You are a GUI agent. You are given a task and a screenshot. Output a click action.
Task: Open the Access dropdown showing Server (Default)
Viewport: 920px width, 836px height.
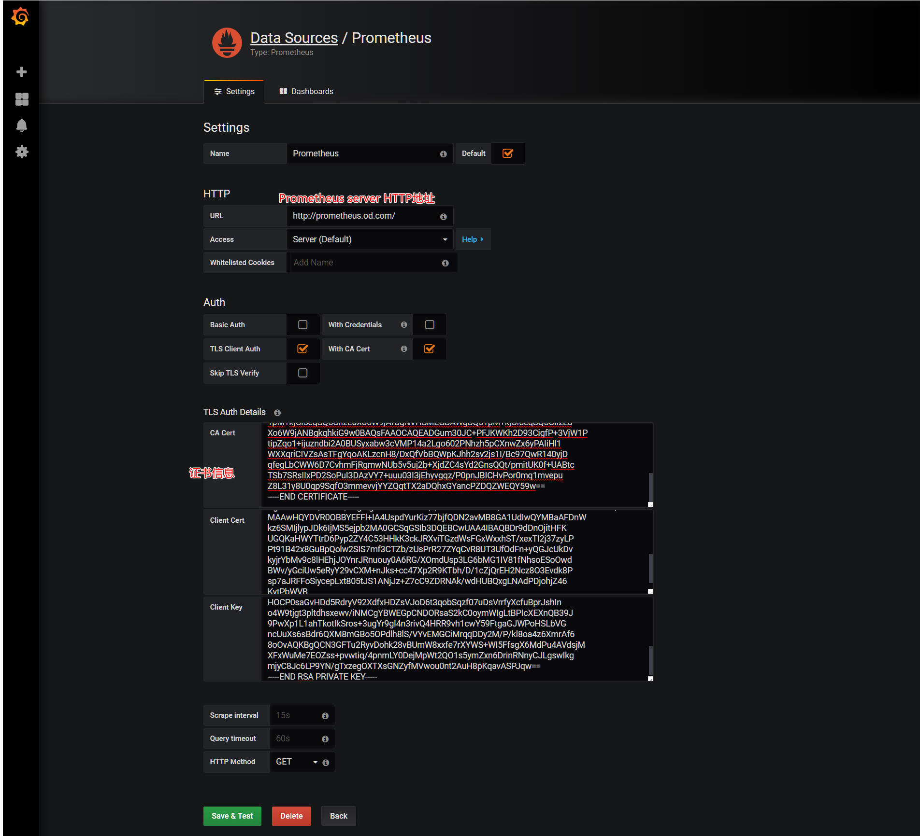pos(370,239)
